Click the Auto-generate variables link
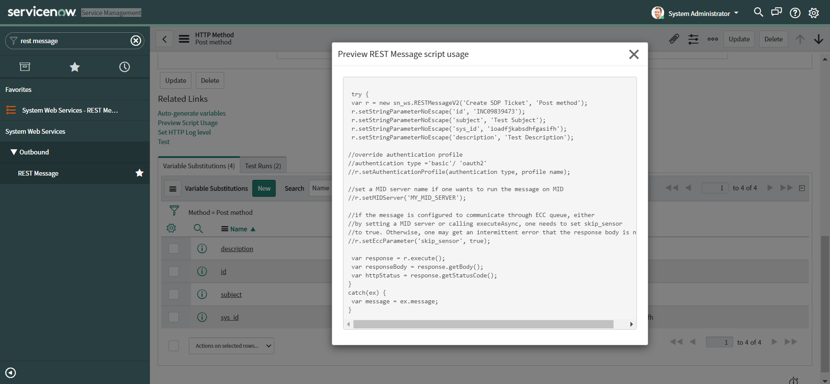The width and height of the screenshot is (830, 384). [191, 113]
